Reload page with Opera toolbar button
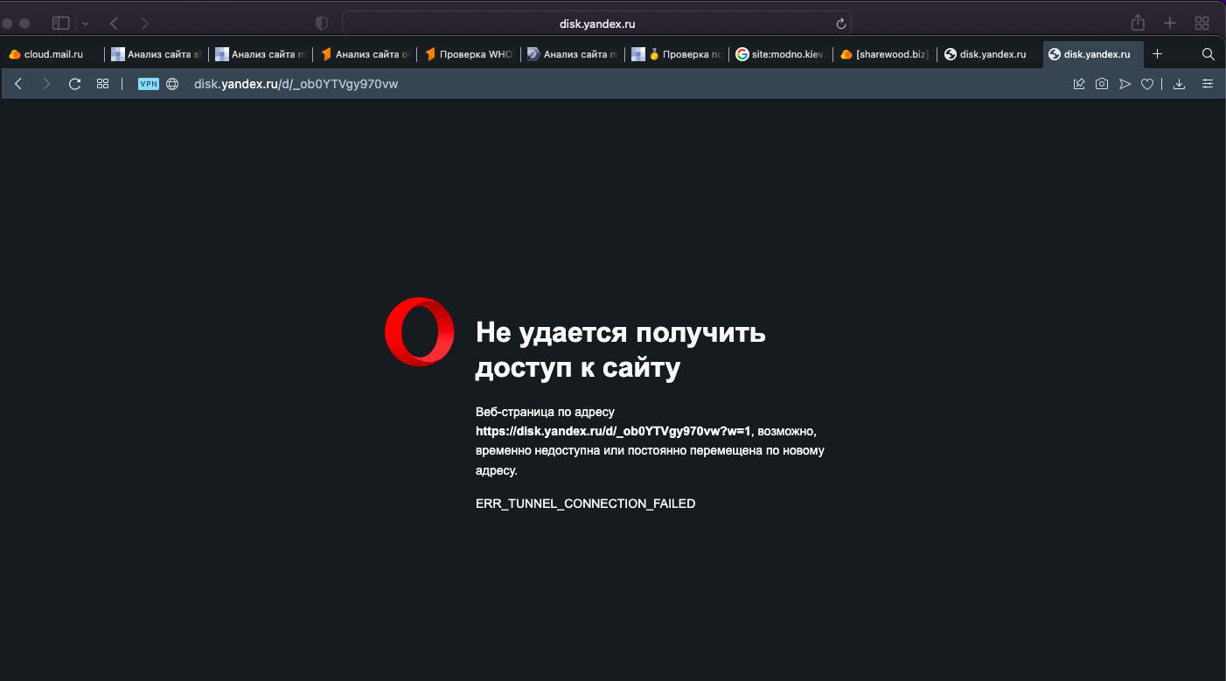The image size is (1226, 681). 75,84
